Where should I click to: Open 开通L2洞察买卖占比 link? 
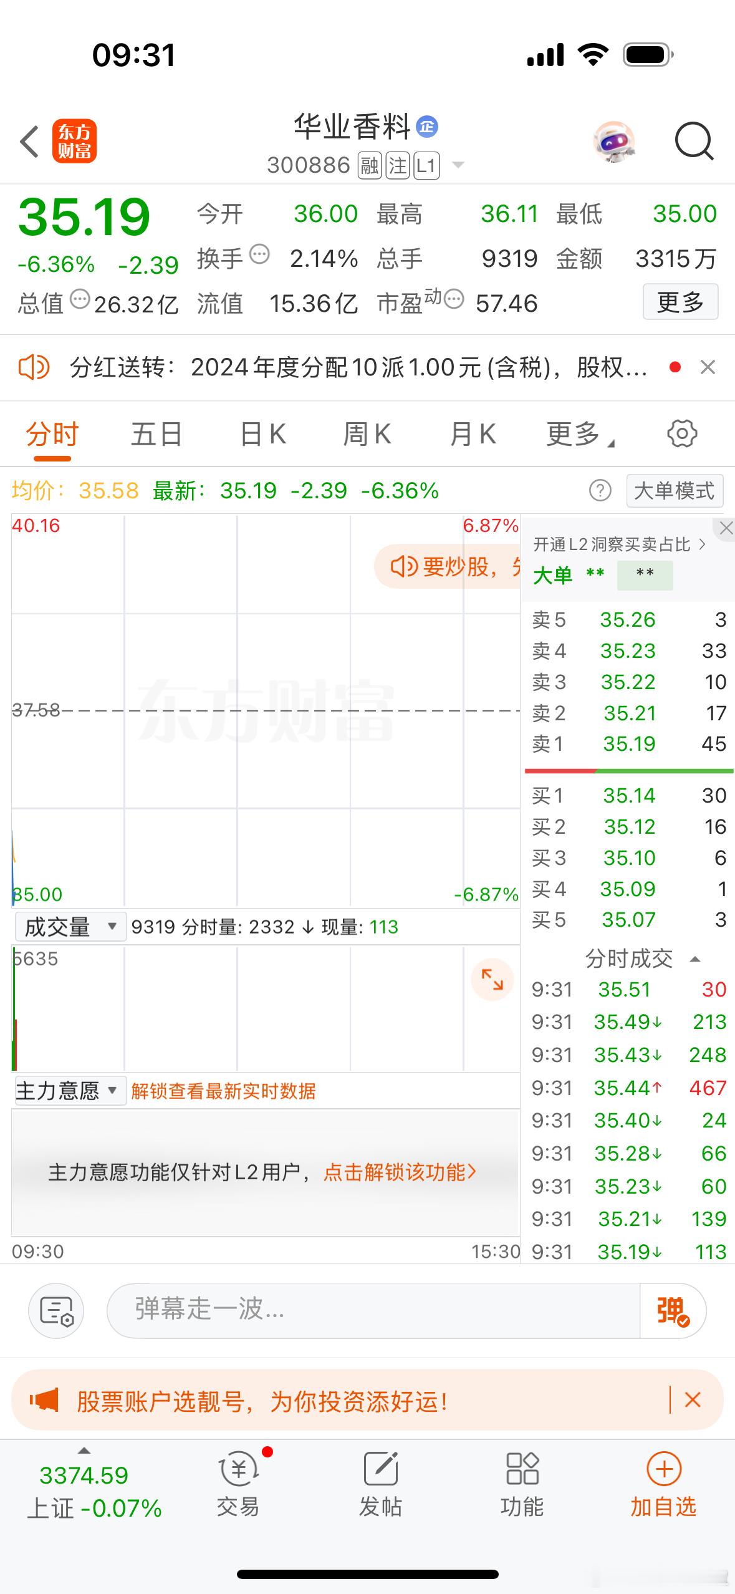coord(619,544)
